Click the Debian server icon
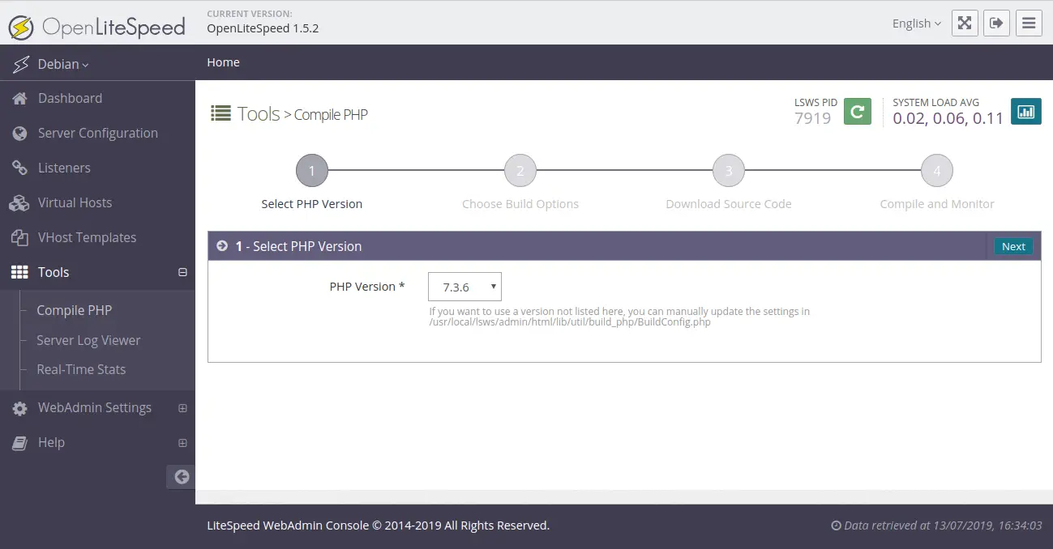 (x=21, y=64)
